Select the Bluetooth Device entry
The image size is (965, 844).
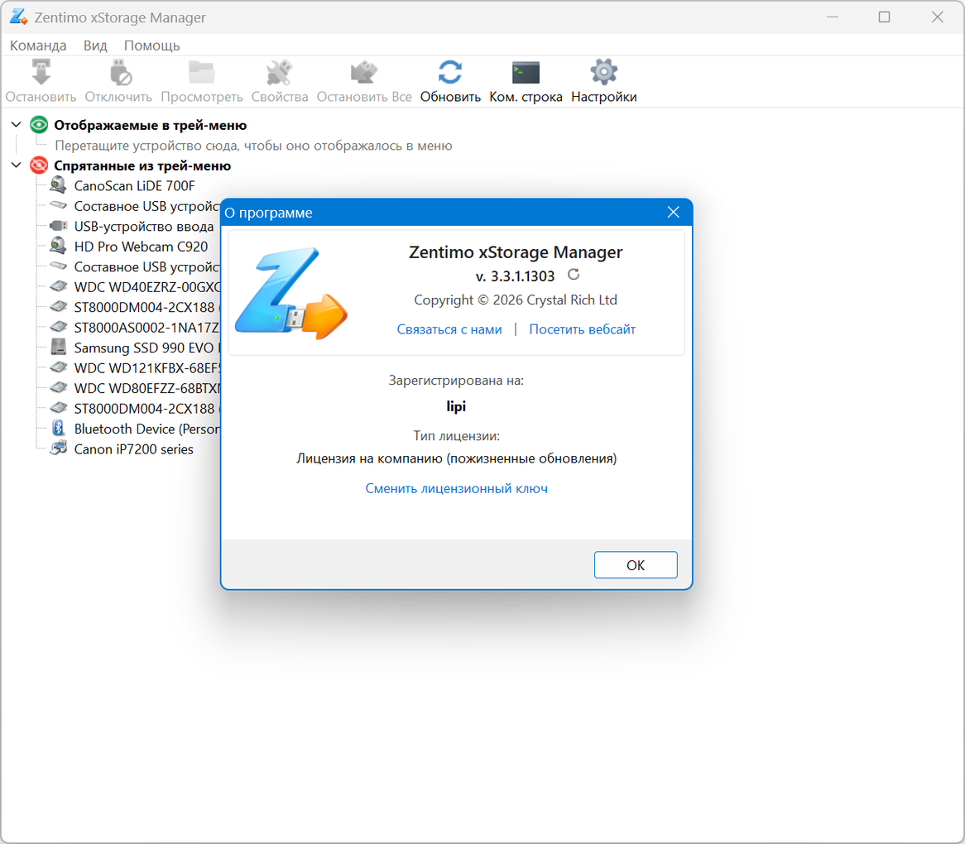pos(146,429)
